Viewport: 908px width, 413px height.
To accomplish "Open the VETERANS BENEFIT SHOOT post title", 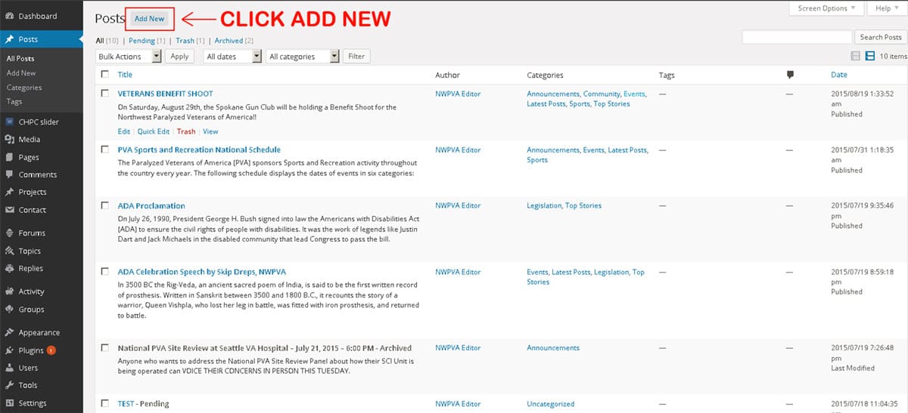I will click(x=165, y=94).
